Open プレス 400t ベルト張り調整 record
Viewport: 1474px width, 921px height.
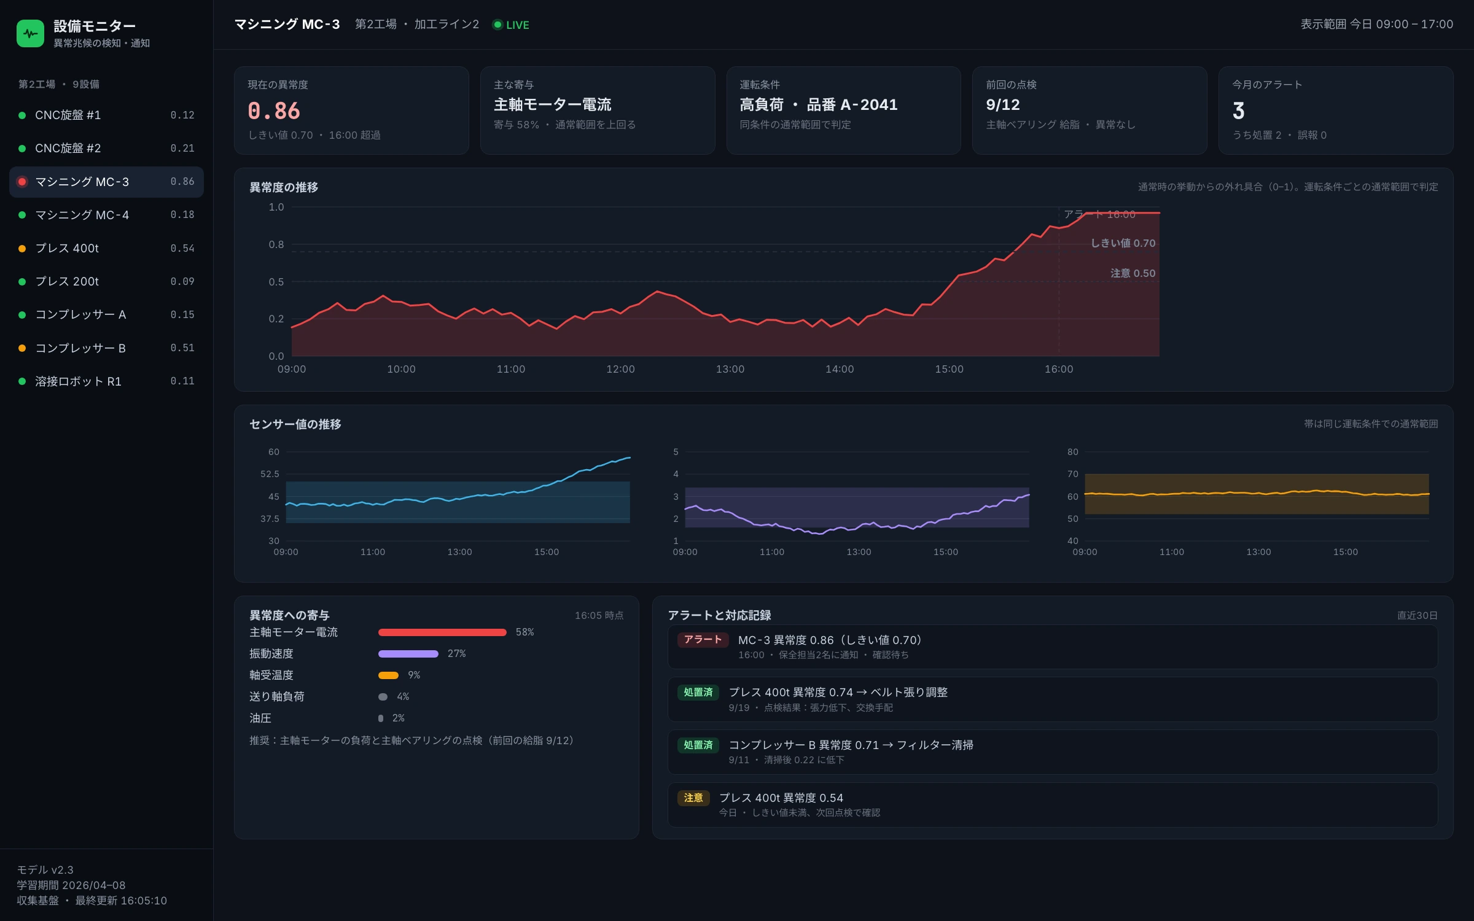(1053, 699)
